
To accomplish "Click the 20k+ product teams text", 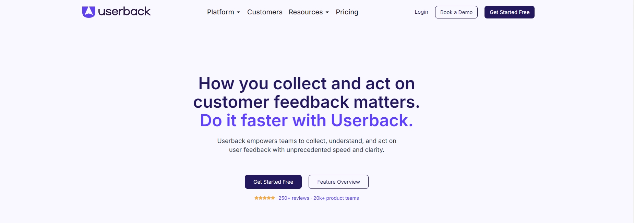I will [x=336, y=198].
